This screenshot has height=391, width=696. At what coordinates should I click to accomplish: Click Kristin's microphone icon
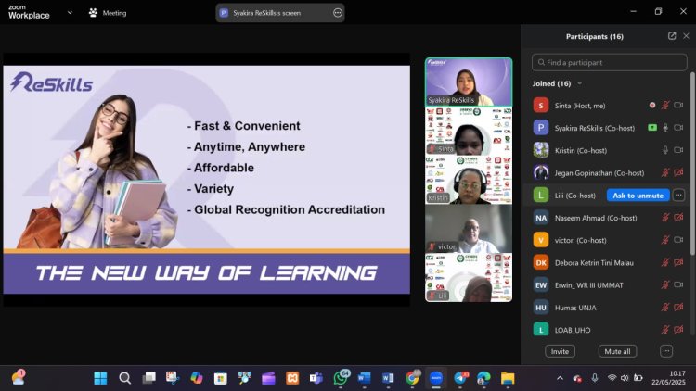tap(665, 150)
